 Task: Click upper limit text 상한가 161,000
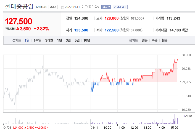131,18
